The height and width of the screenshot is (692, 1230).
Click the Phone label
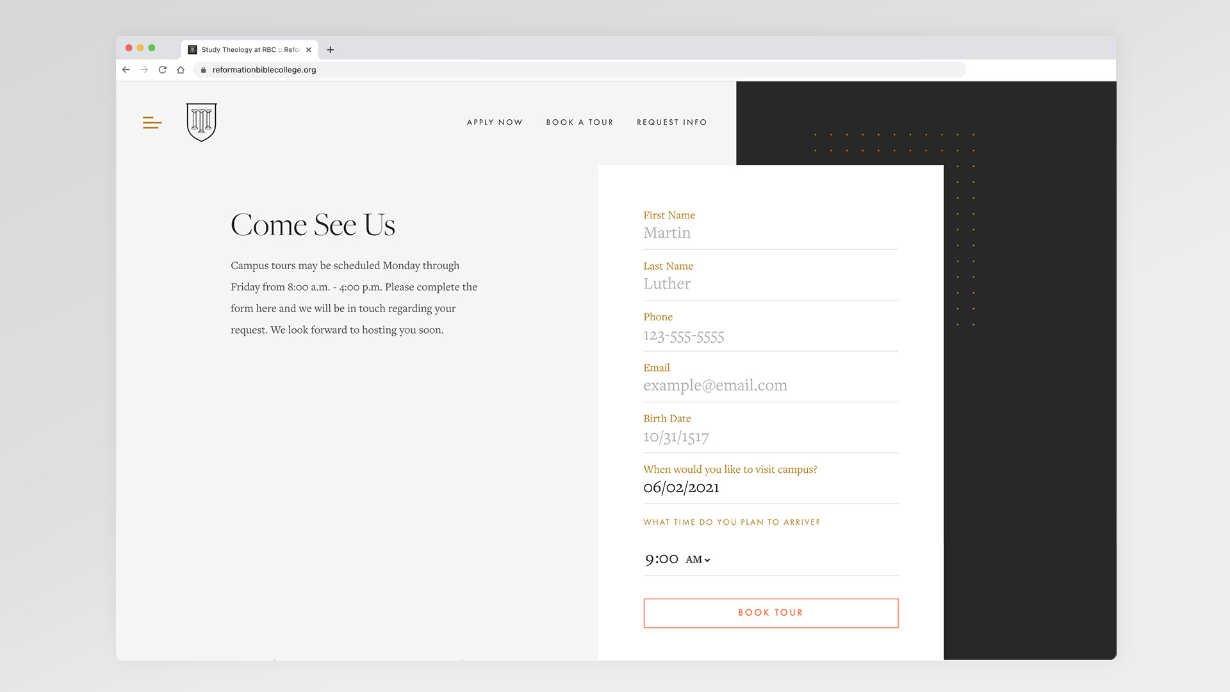pyautogui.click(x=658, y=317)
